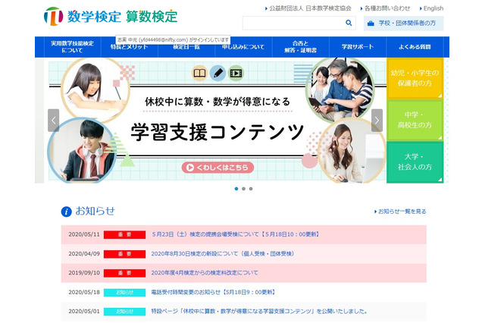Screen dimensions: 485x323
Task: Open 特長とメリット menu item
Action: [130, 47]
